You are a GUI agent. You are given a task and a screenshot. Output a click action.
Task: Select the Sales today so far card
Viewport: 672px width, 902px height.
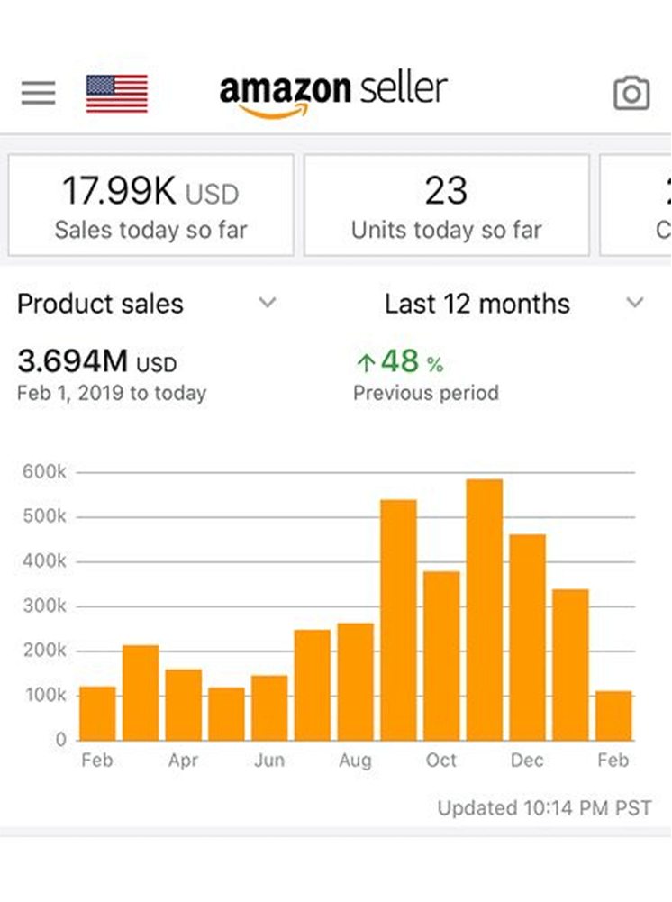coord(150,205)
